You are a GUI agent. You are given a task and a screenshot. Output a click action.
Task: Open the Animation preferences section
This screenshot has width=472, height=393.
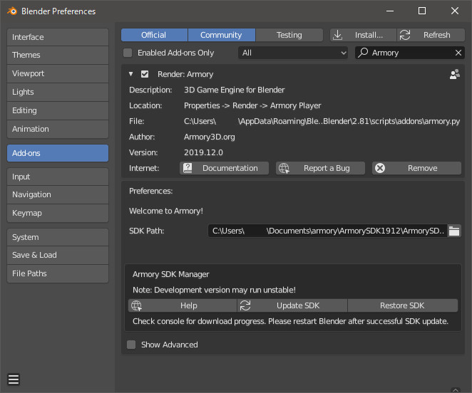pyautogui.click(x=58, y=129)
